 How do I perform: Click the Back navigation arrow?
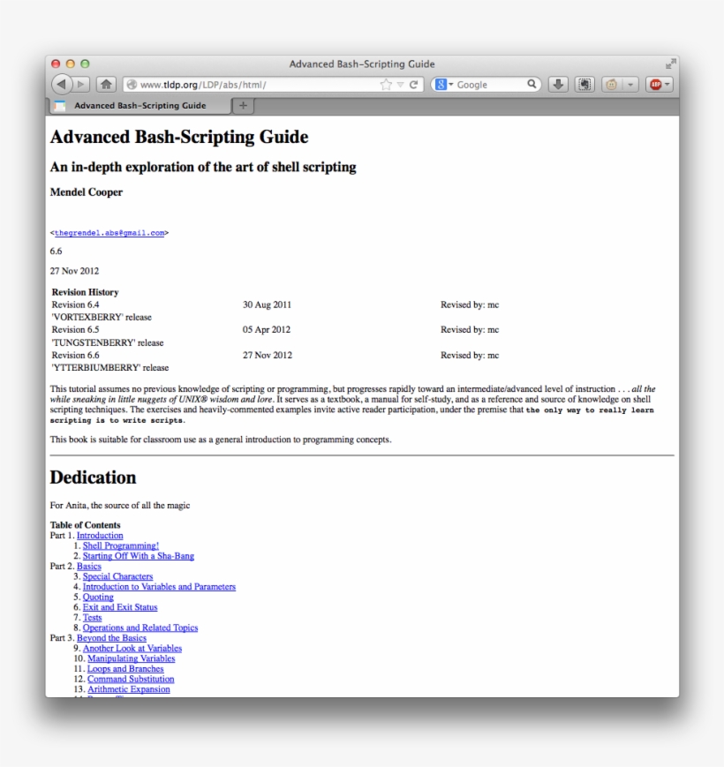(x=61, y=84)
